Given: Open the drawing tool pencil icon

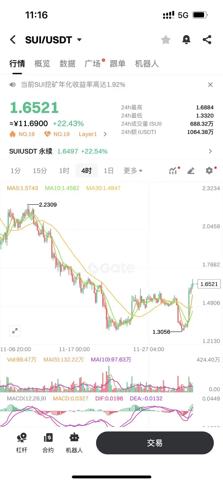Looking at the screenshot, I should pyautogui.click(x=191, y=171).
